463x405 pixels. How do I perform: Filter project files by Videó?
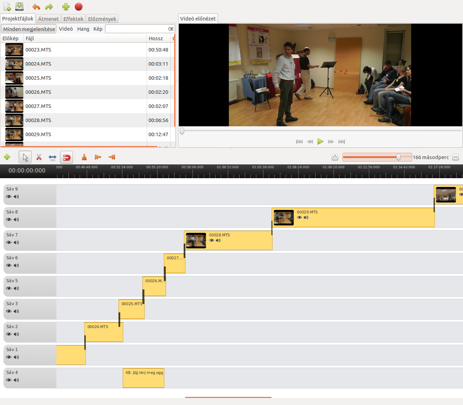(66, 29)
